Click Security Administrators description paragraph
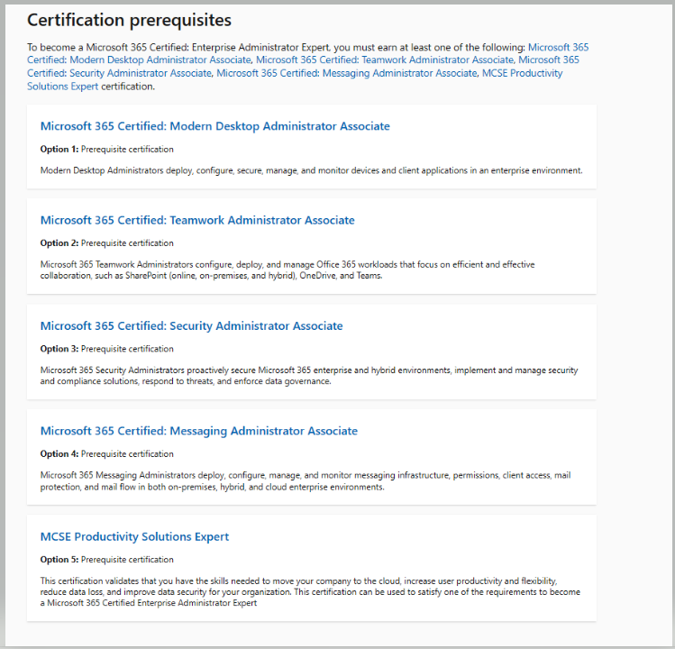Image resolution: width=675 pixels, height=649 pixels. pos(309,376)
